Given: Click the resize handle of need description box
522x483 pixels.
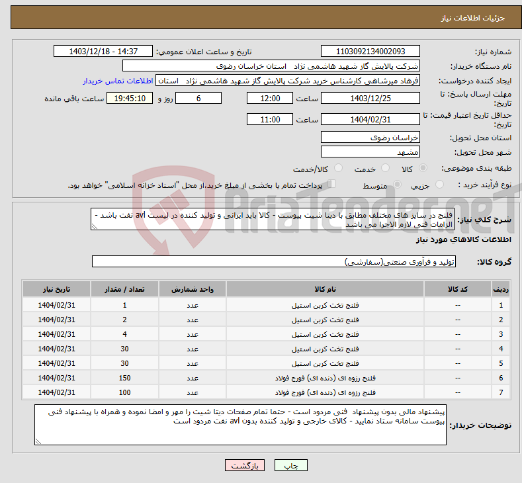Looking at the screenshot, I should point(94,227).
